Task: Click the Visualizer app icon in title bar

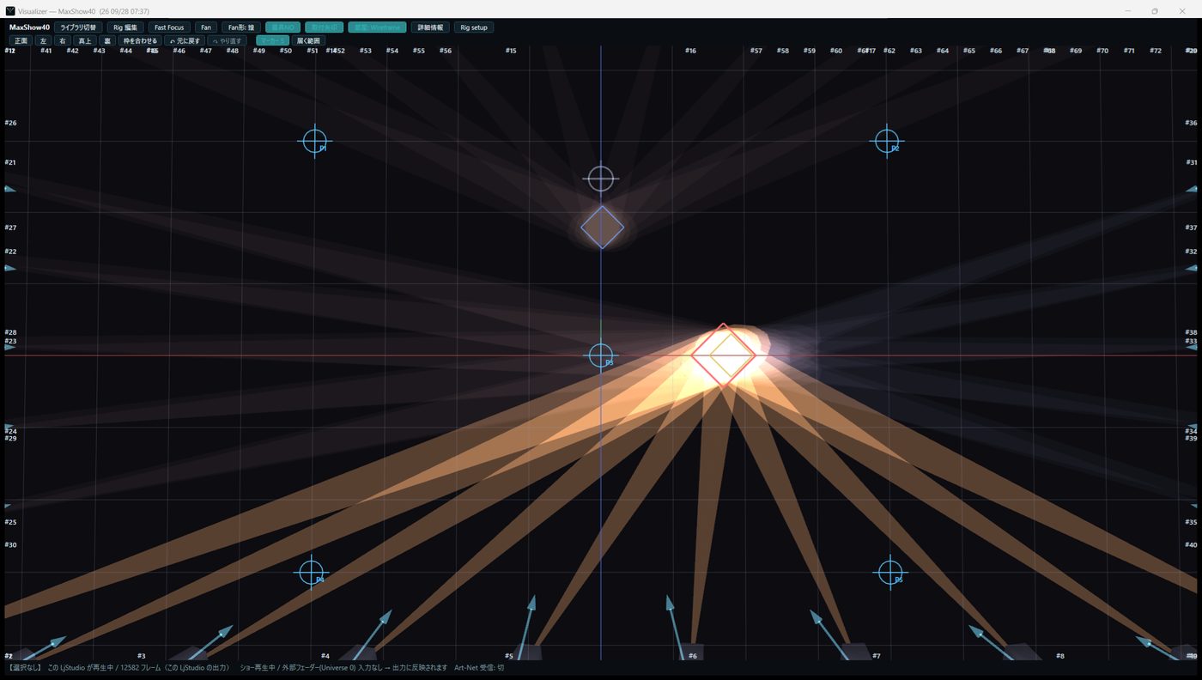Action: click(x=10, y=10)
